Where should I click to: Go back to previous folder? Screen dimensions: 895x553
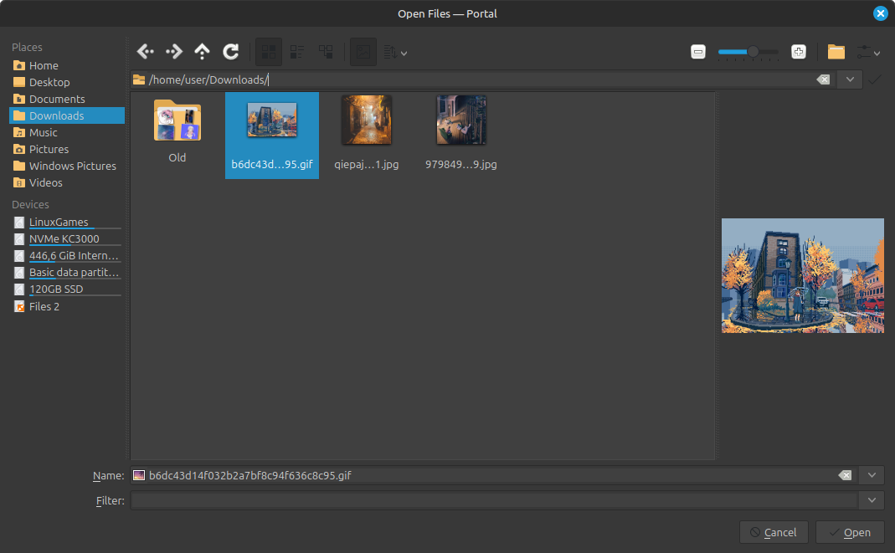pos(146,52)
